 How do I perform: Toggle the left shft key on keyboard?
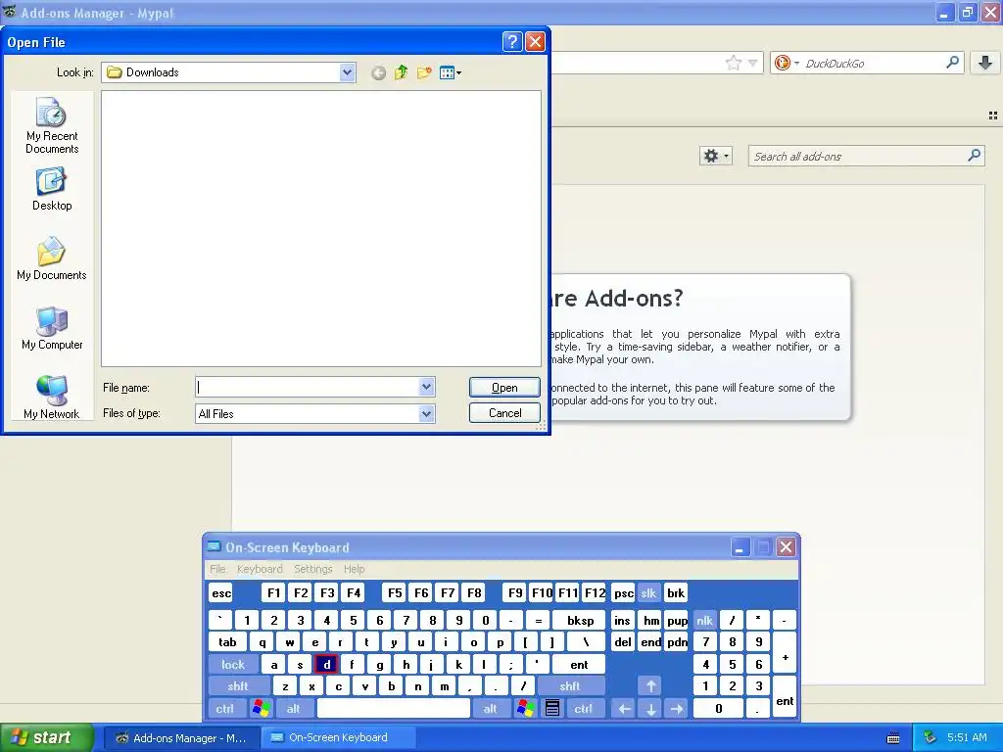tap(238, 686)
